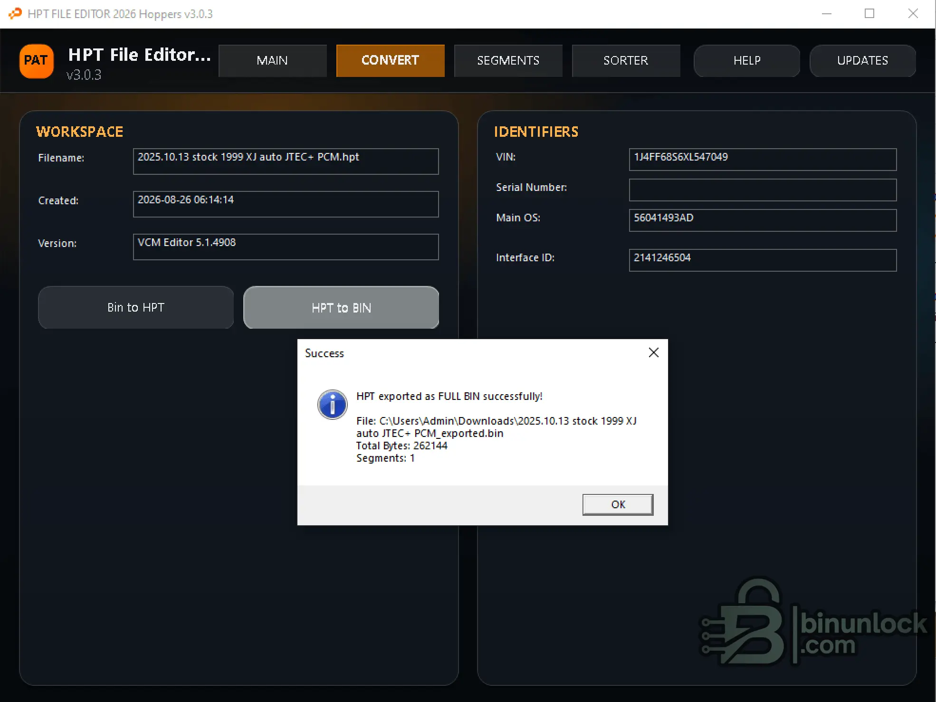Click the 'Interface ID:' label
The image size is (936, 702).
[525, 257]
